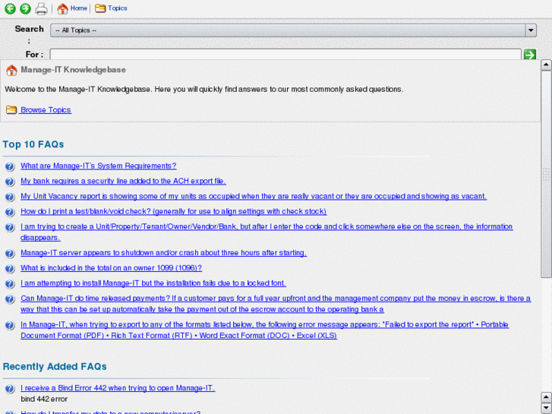
Task: Open the Bind Error 442 FAQ link
Action: coord(118,388)
